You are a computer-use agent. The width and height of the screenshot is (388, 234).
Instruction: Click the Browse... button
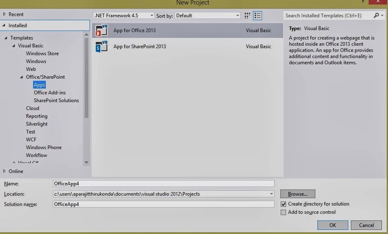298,194
